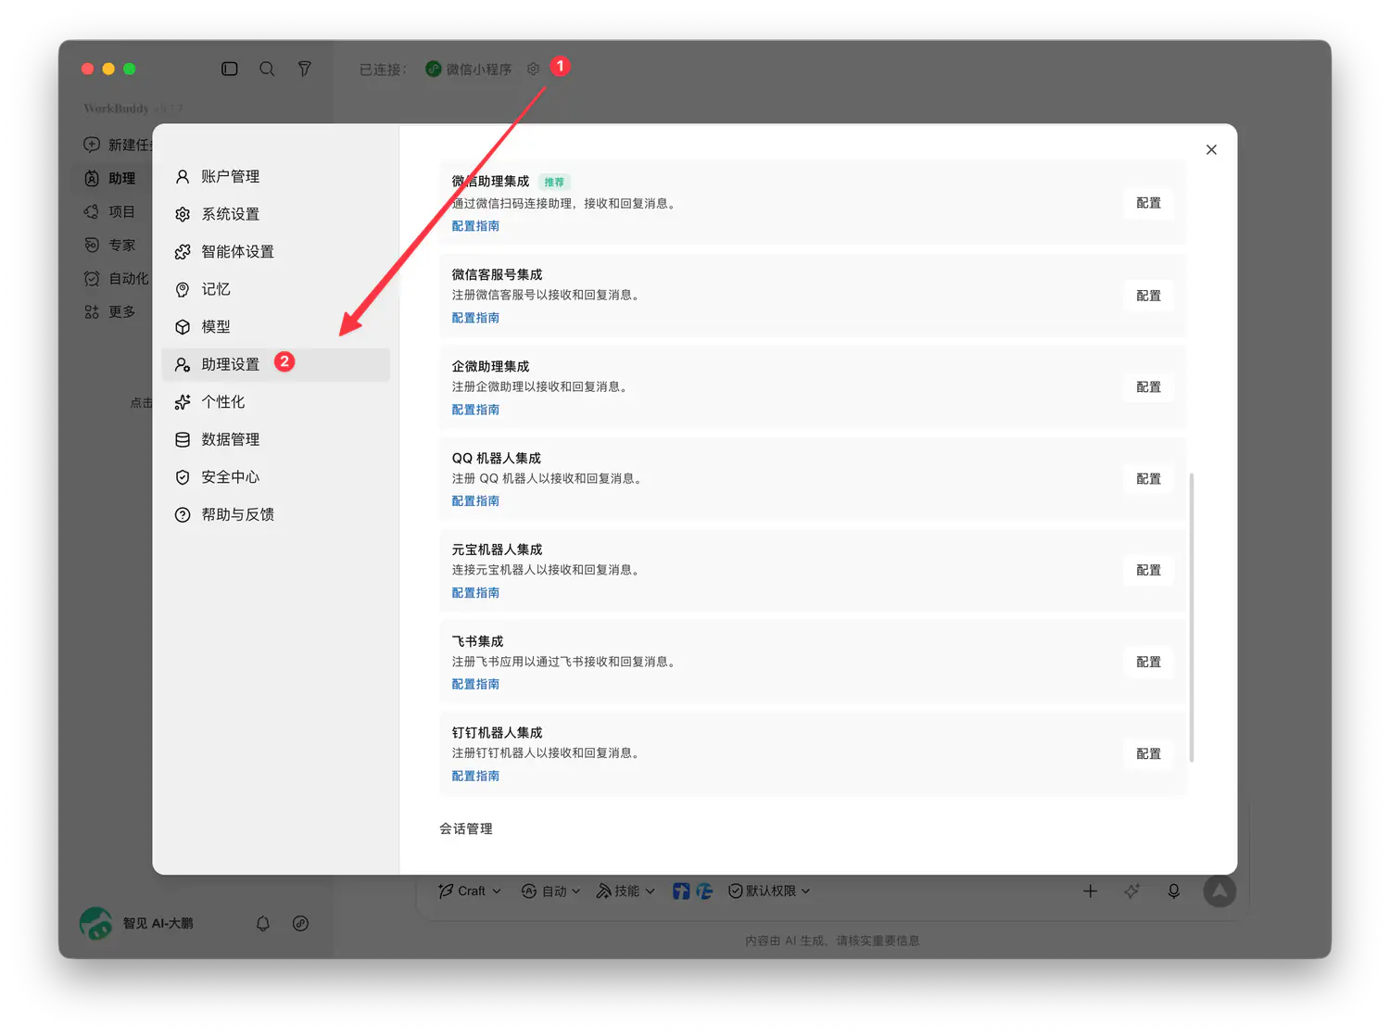Image resolution: width=1390 pixels, height=1036 pixels.
Task: Select 模型 in settings sidebar
Action: [276, 326]
